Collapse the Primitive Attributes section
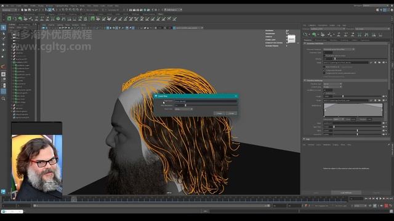The image size is (394, 221). coord(305,80)
